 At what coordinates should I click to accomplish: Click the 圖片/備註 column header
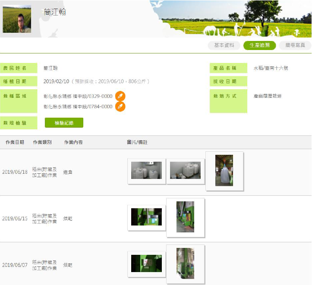[x=137, y=142]
